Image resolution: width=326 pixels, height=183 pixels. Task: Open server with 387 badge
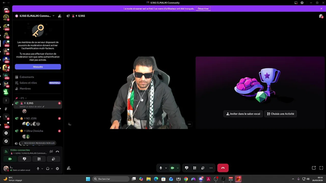tap(6, 59)
